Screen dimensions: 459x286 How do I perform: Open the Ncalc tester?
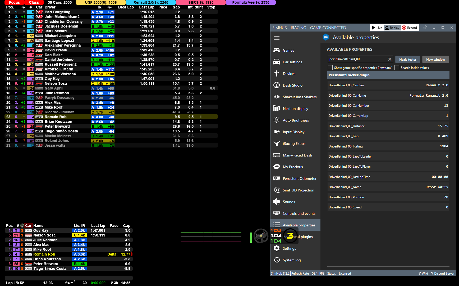coord(407,59)
